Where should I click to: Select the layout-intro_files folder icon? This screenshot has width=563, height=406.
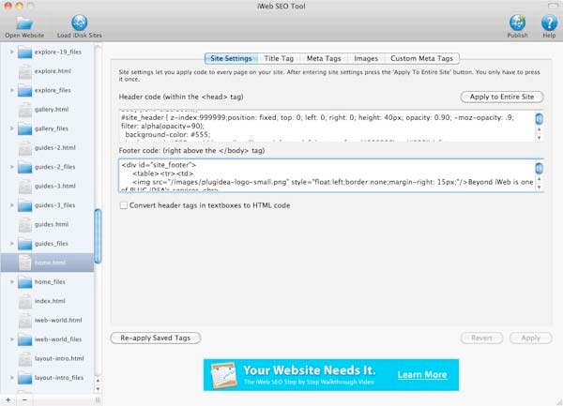[x=25, y=378]
